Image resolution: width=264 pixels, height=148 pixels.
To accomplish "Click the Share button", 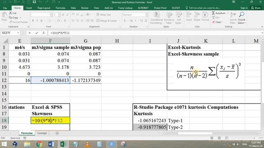I will click(256, 8).
